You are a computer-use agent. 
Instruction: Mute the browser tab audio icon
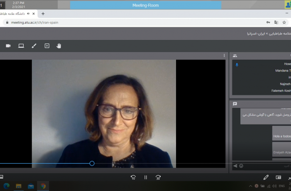tap(28, 14)
